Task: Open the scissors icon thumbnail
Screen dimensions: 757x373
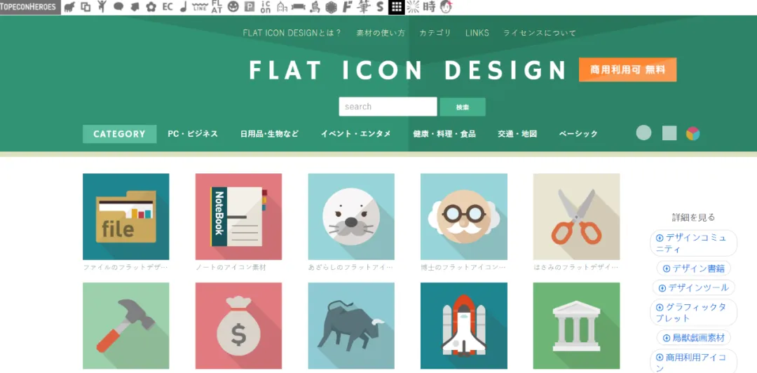Action: (576, 217)
